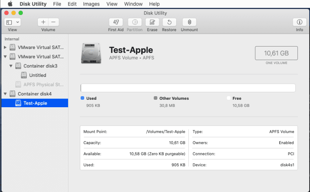Click the gray Other Volumes swatch
This screenshot has width=310, height=192.
tap(156, 98)
